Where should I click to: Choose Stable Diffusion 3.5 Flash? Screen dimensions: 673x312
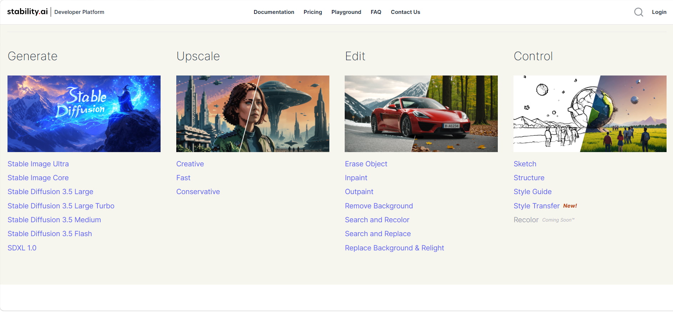pyautogui.click(x=50, y=234)
